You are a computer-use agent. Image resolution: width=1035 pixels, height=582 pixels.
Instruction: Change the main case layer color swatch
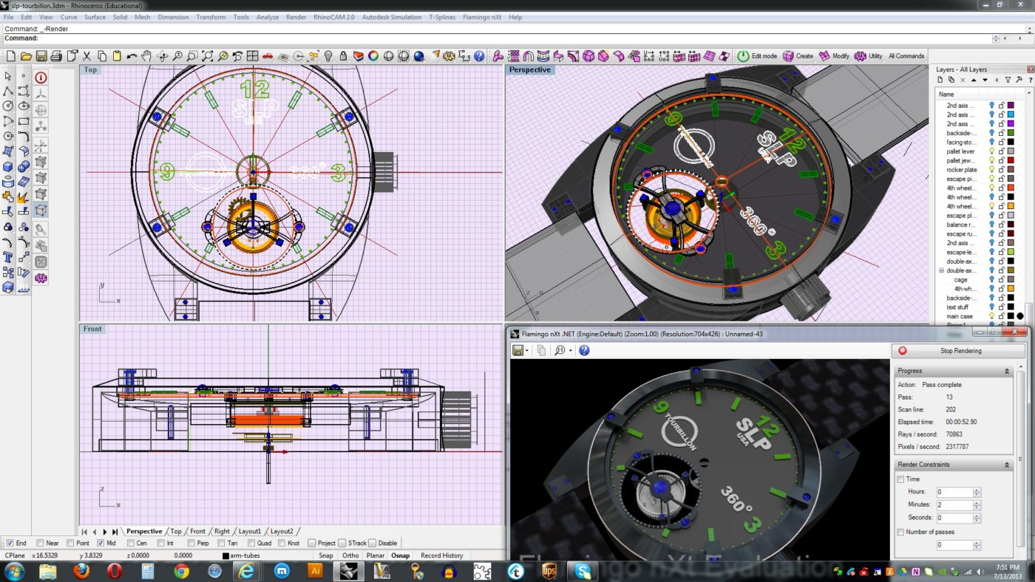(1009, 316)
